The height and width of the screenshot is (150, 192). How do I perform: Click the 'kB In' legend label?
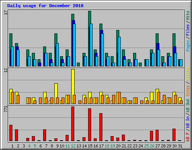point(188,122)
